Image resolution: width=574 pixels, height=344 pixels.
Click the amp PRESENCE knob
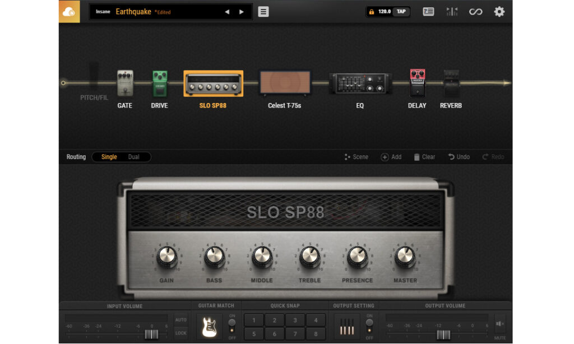coord(357,257)
